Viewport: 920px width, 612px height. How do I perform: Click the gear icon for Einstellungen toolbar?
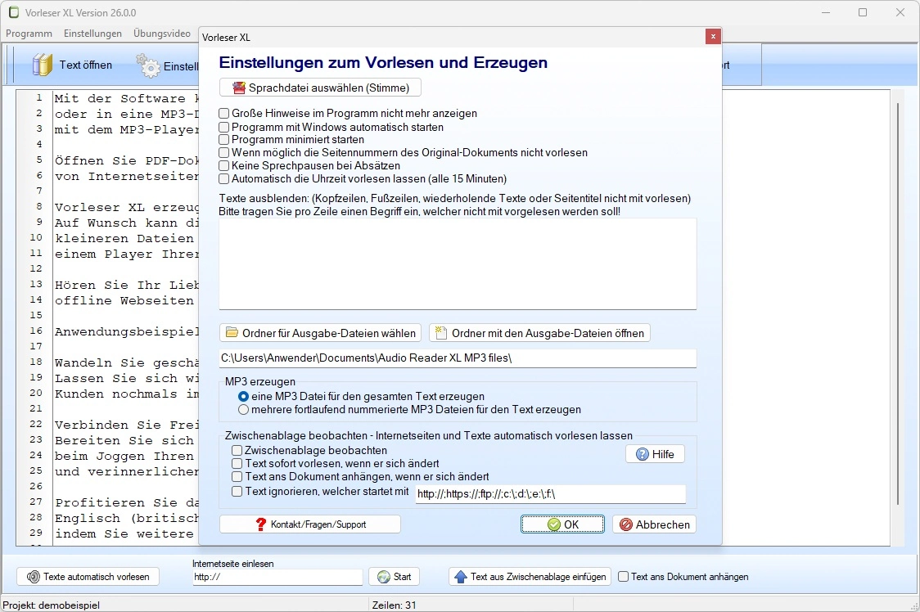[148, 65]
